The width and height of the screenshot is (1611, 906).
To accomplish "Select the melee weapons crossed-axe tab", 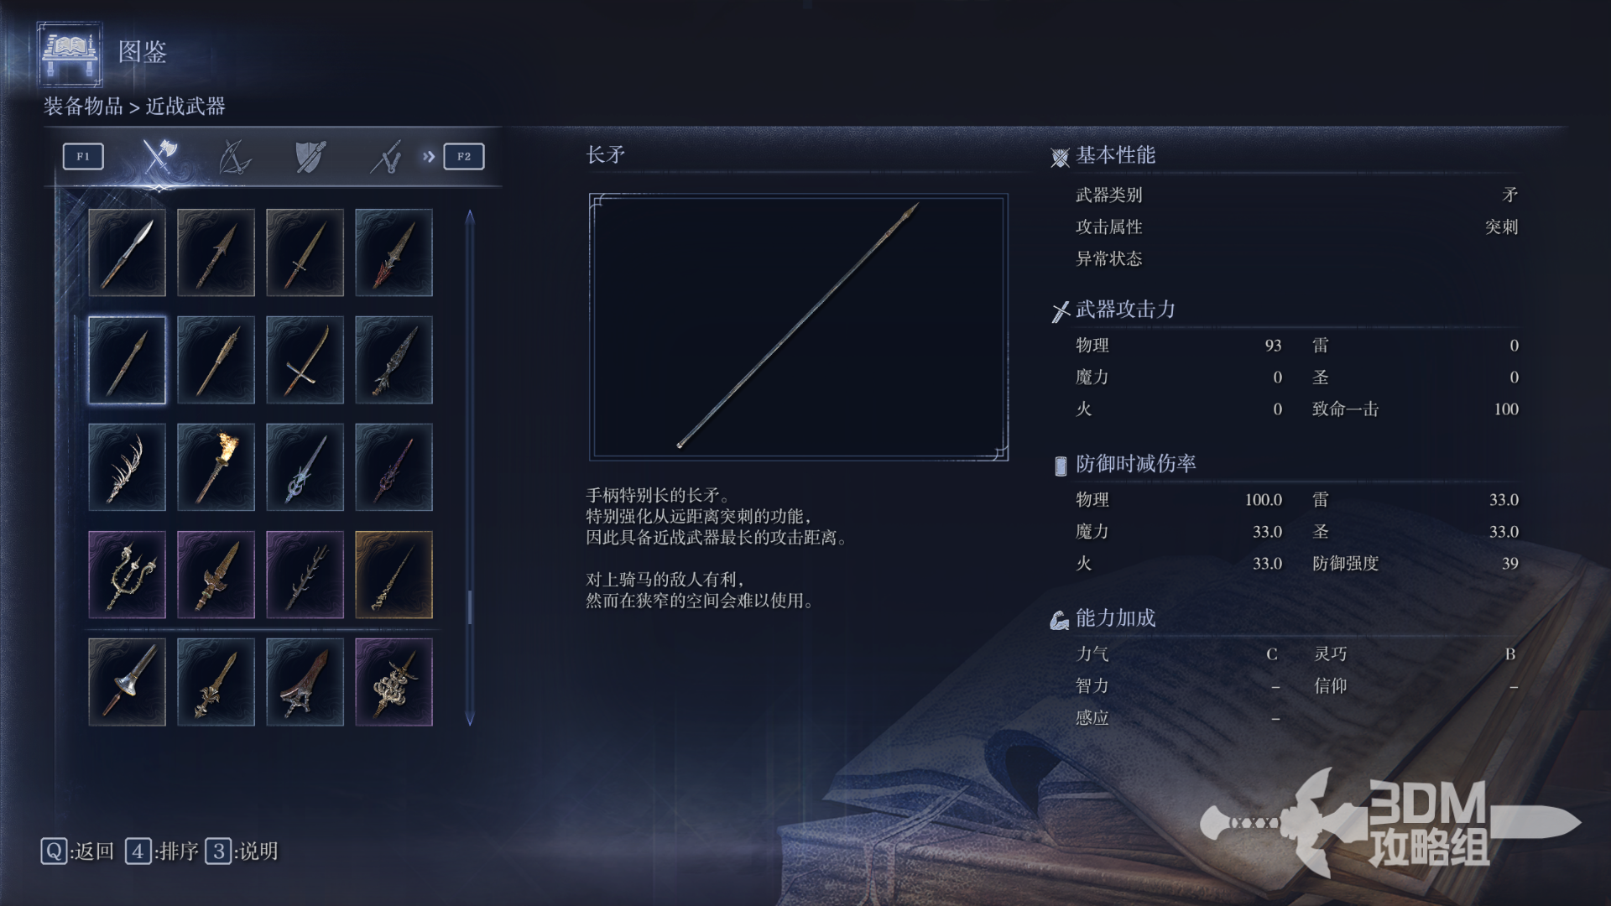I will [x=159, y=156].
